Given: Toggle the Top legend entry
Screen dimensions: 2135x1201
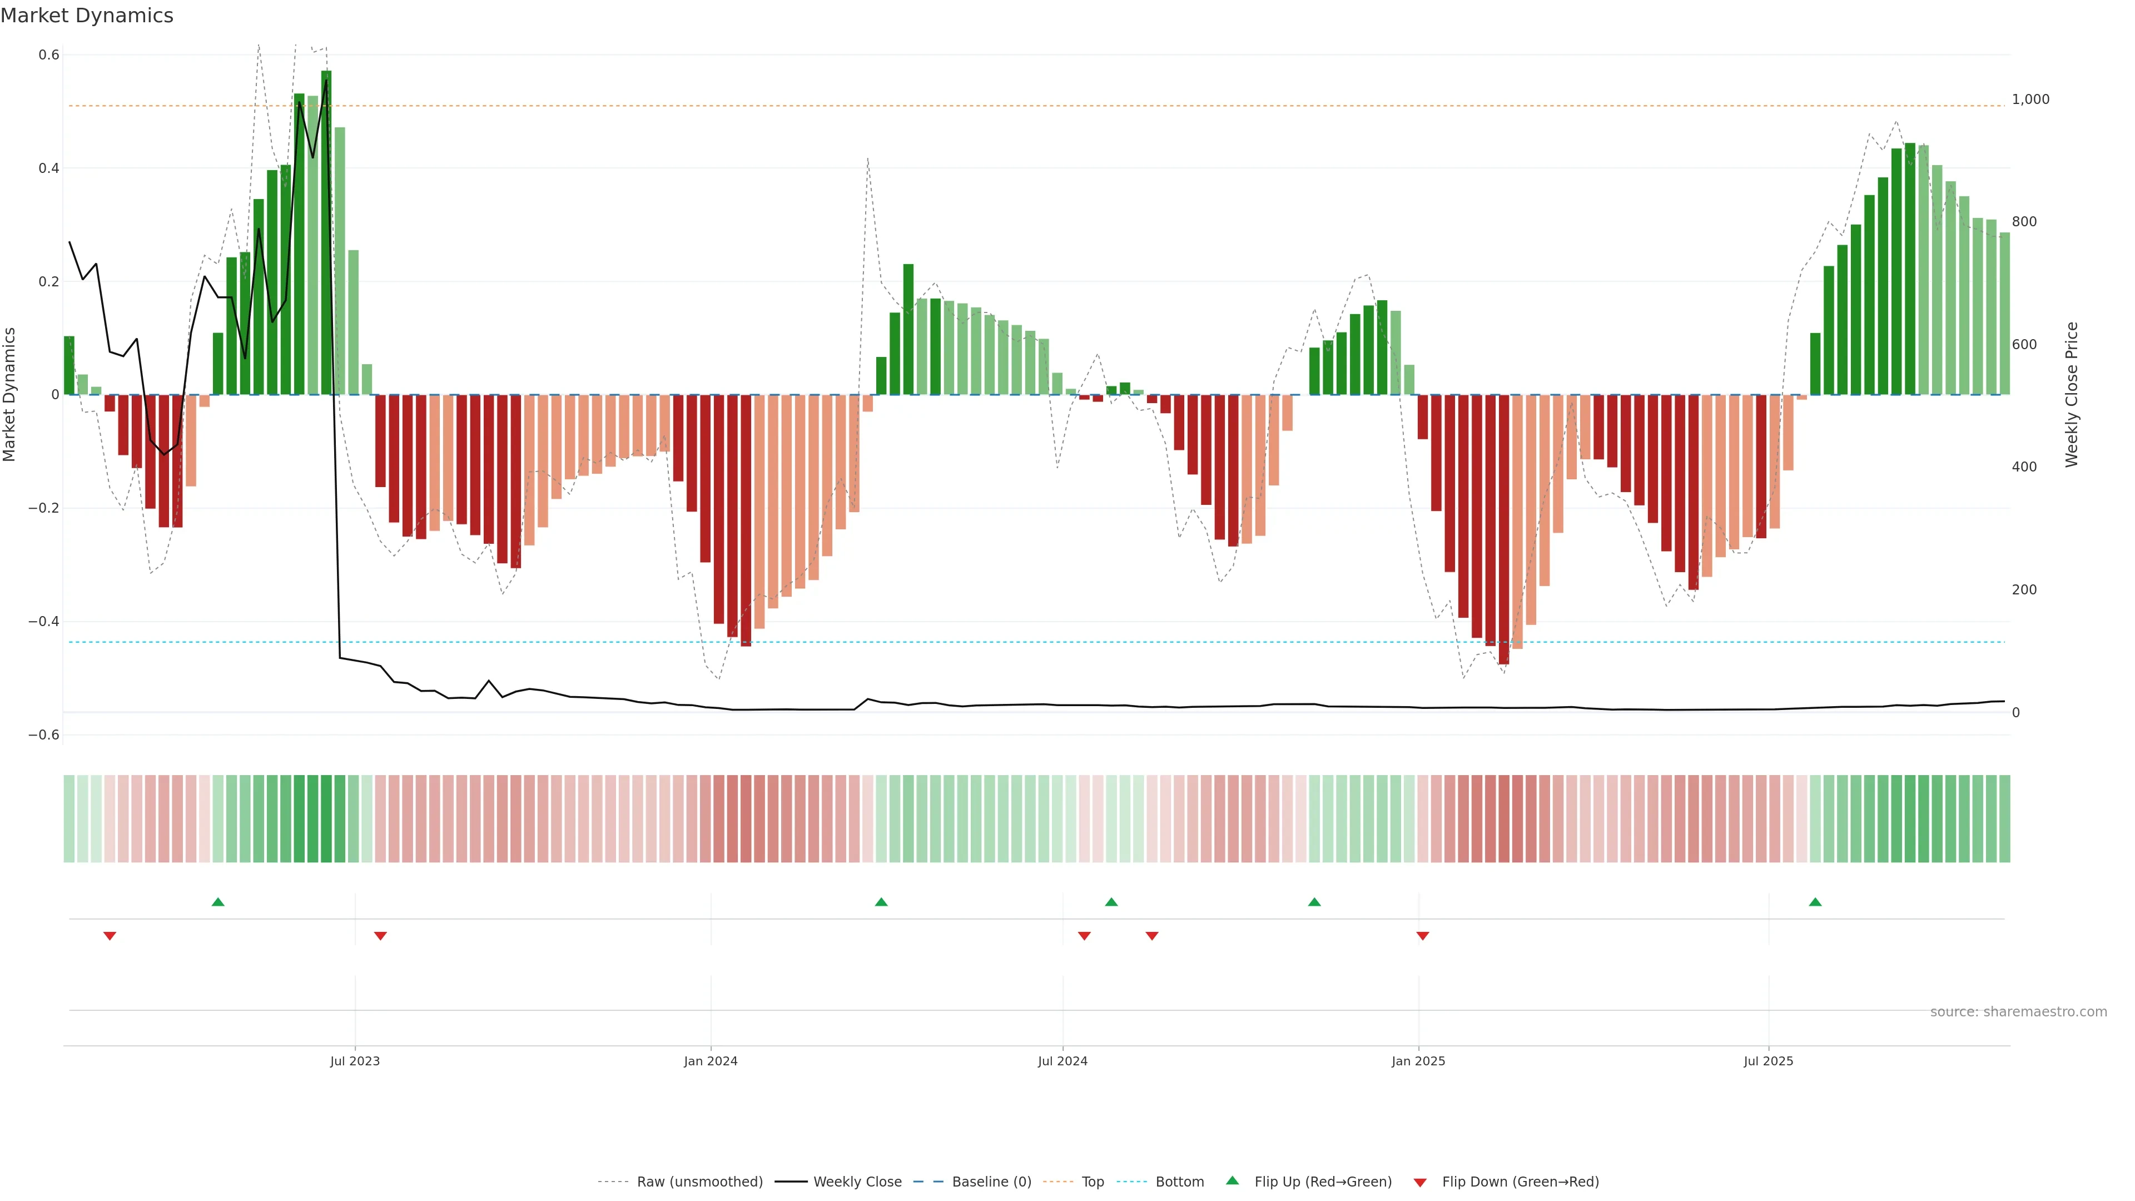Looking at the screenshot, I should (x=1093, y=1182).
